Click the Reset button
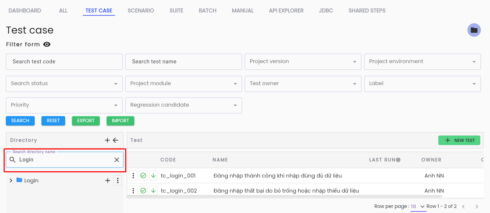 [53, 121]
